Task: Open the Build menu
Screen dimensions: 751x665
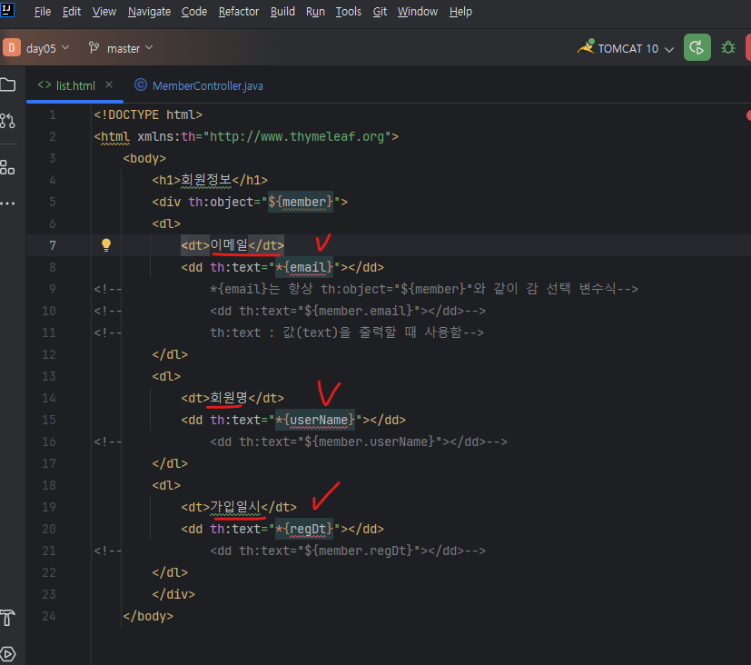Action: pos(282,12)
